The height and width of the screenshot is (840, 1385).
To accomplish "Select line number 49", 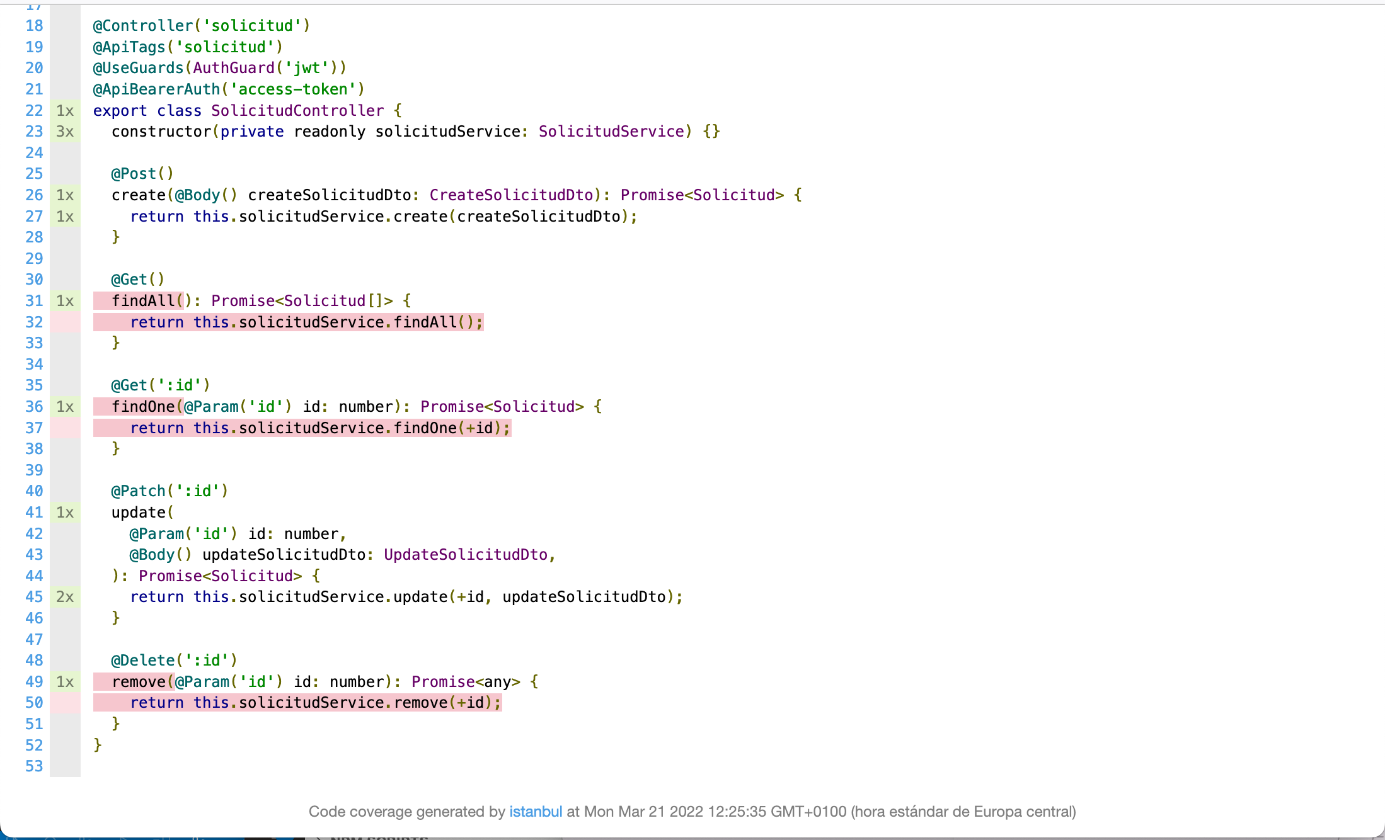I will coord(34,682).
